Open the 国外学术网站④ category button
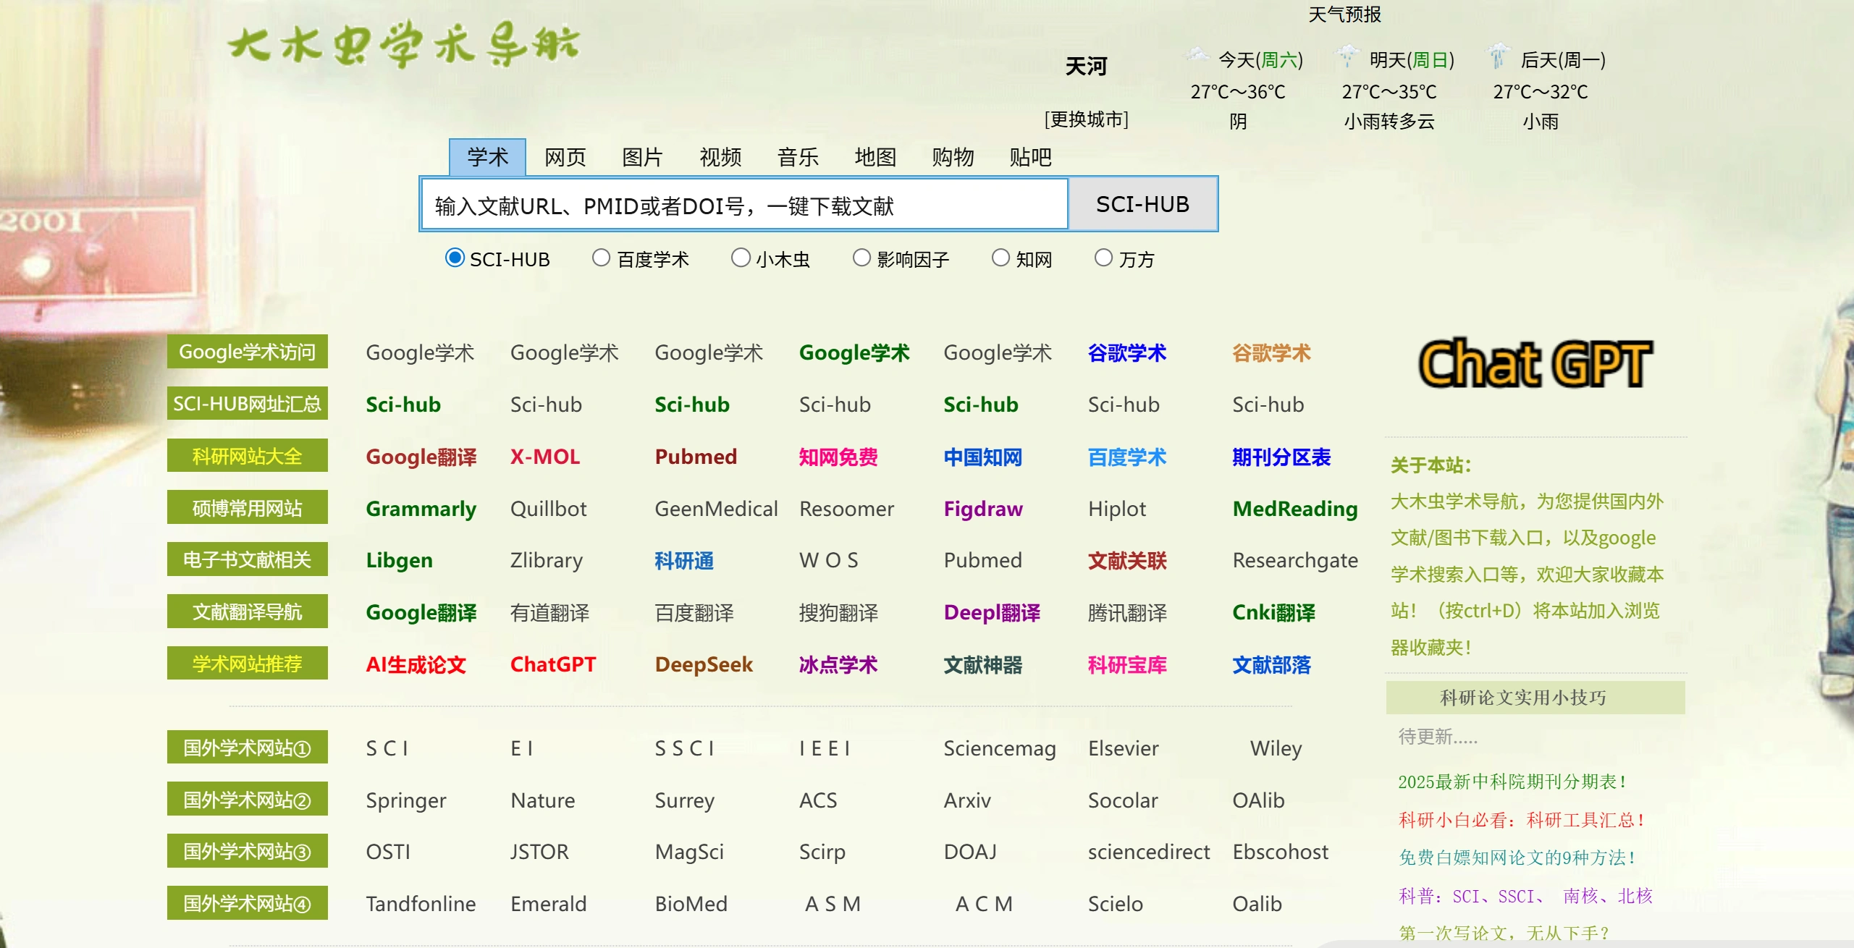The width and height of the screenshot is (1854, 948). tap(248, 903)
